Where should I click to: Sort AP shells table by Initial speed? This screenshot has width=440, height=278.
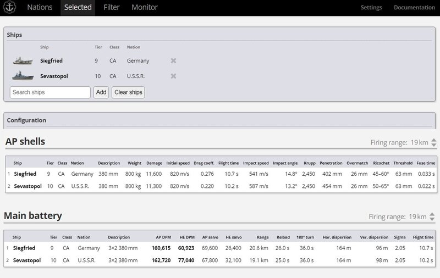tap(178, 163)
